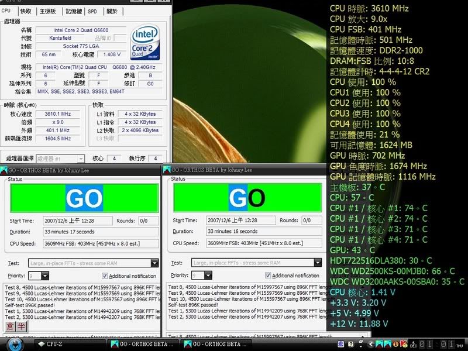
Task: Click the first Orthos icon in system tray
Action: [x=379, y=344]
